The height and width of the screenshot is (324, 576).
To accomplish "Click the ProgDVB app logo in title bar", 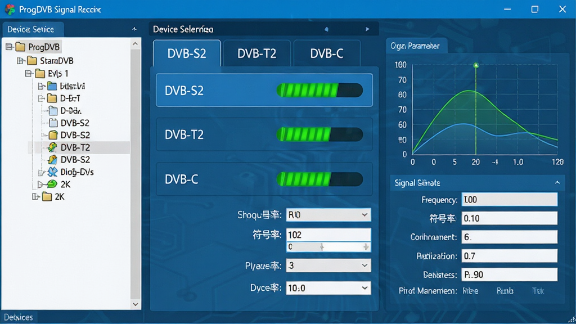I will (10, 10).
